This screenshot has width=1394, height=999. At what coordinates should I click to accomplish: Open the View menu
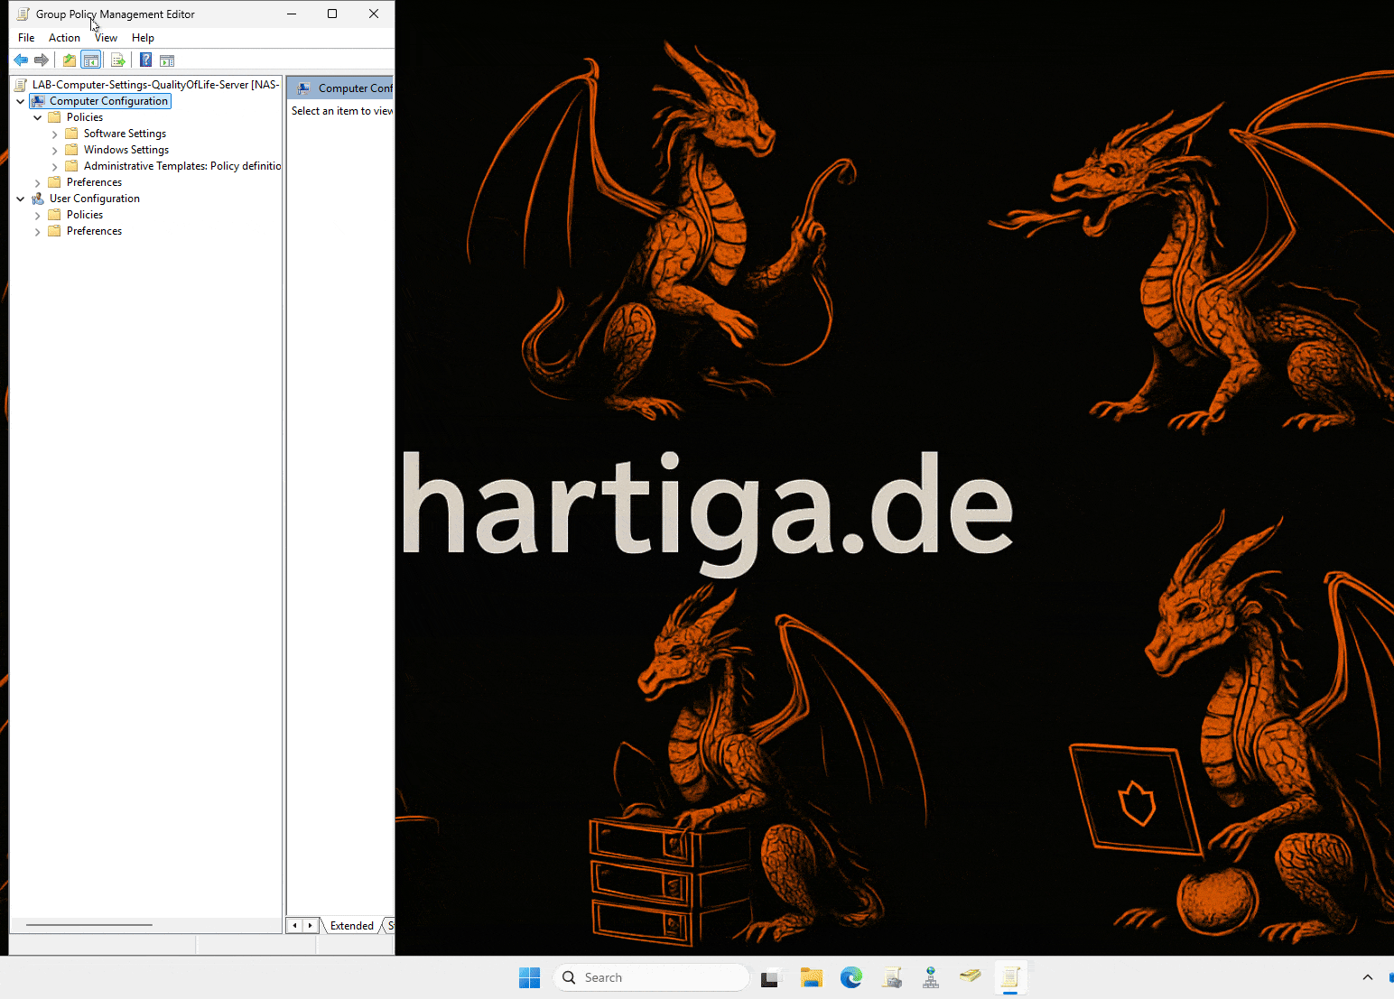coord(106,38)
